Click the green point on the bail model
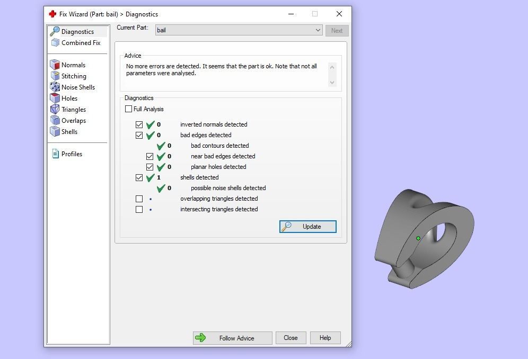This screenshot has height=359, width=528. point(418,238)
